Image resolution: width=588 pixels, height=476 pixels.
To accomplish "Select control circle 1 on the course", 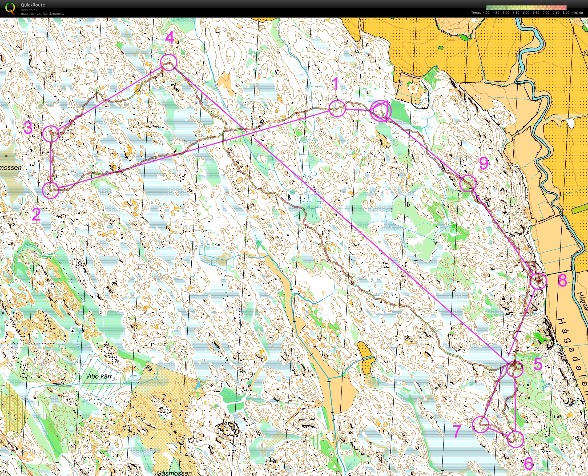I will coord(337,109).
